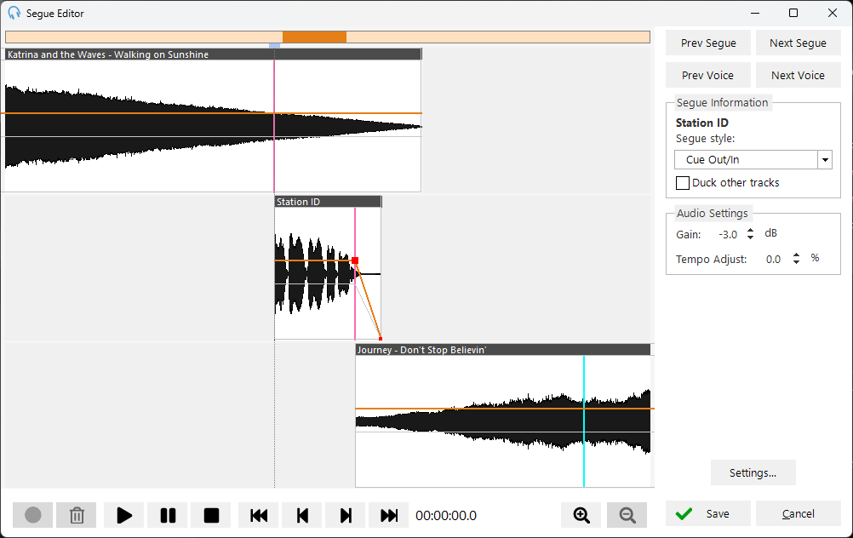Decrease Gain with the down arrow
853x538 pixels.
click(x=750, y=238)
